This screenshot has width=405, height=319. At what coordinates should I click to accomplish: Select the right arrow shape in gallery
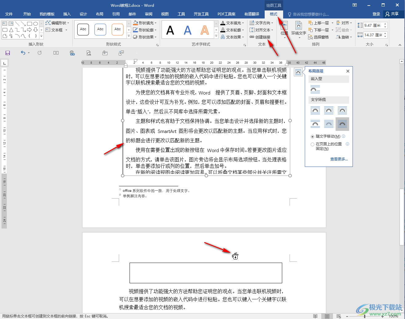point(30,30)
